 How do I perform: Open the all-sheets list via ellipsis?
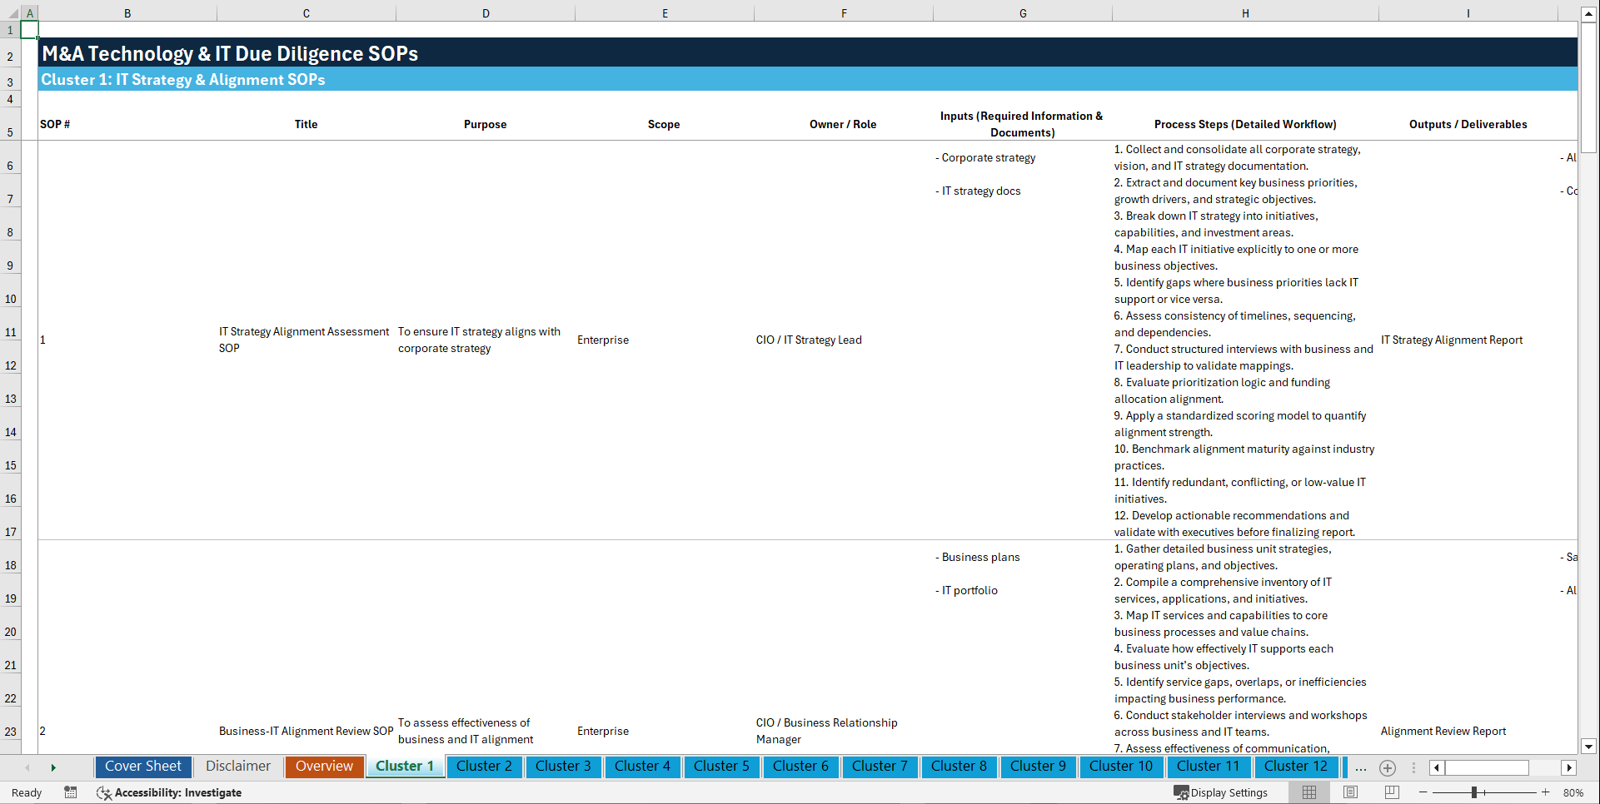click(x=1361, y=767)
